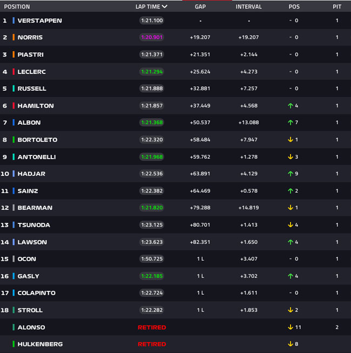
Task: Click the green up arrow in Gasly's row
Action: pyautogui.click(x=291, y=276)
